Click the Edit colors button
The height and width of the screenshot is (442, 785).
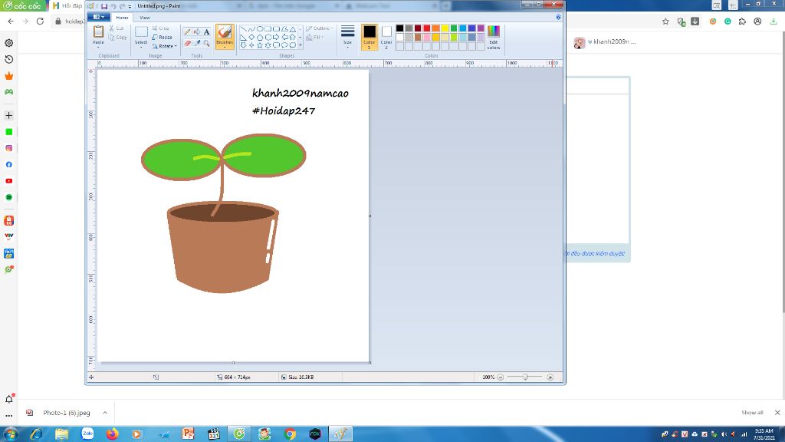tap(494, 38)
